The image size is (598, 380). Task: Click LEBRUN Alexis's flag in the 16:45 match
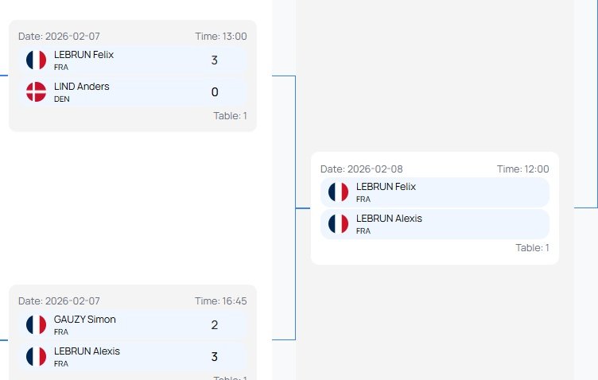click(36, 357)
